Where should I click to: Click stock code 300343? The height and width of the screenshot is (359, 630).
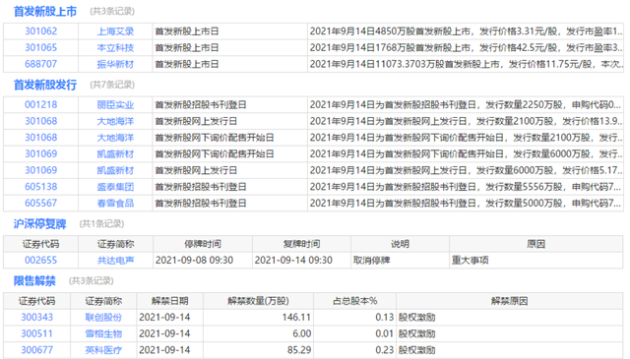coord(37,318)
